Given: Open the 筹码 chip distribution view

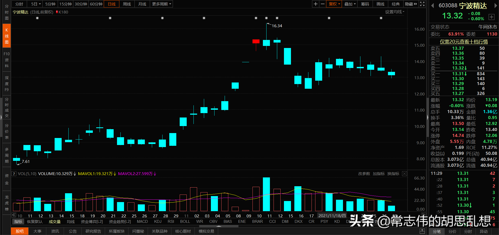Looking at the screenshot, I should point(365,4).
